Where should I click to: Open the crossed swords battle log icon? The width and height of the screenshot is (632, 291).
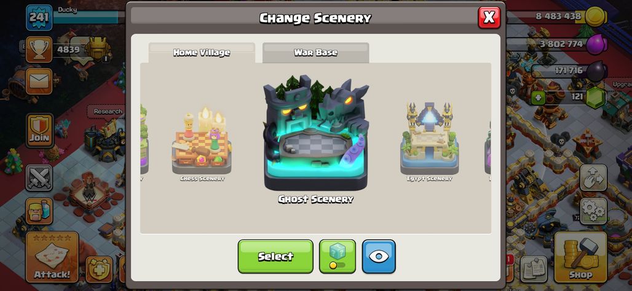(x=39, y=177)
